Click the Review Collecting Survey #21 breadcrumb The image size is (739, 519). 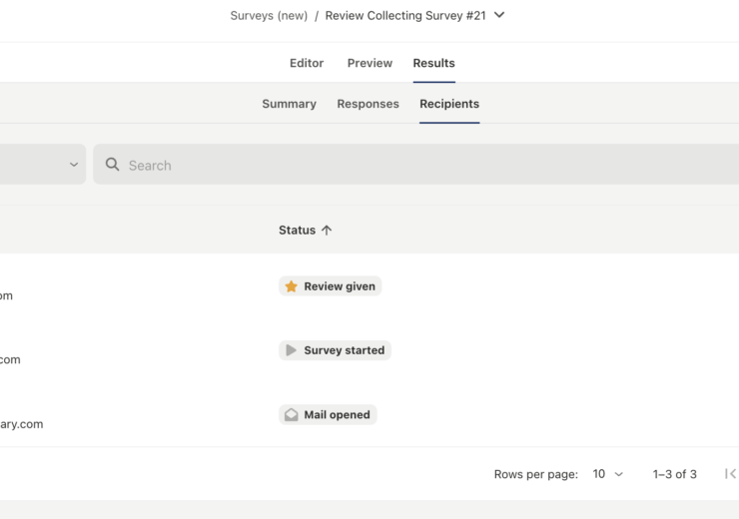(x=405, y=16)
